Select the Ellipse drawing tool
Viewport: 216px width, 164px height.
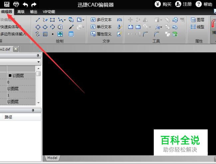(45, 27)
